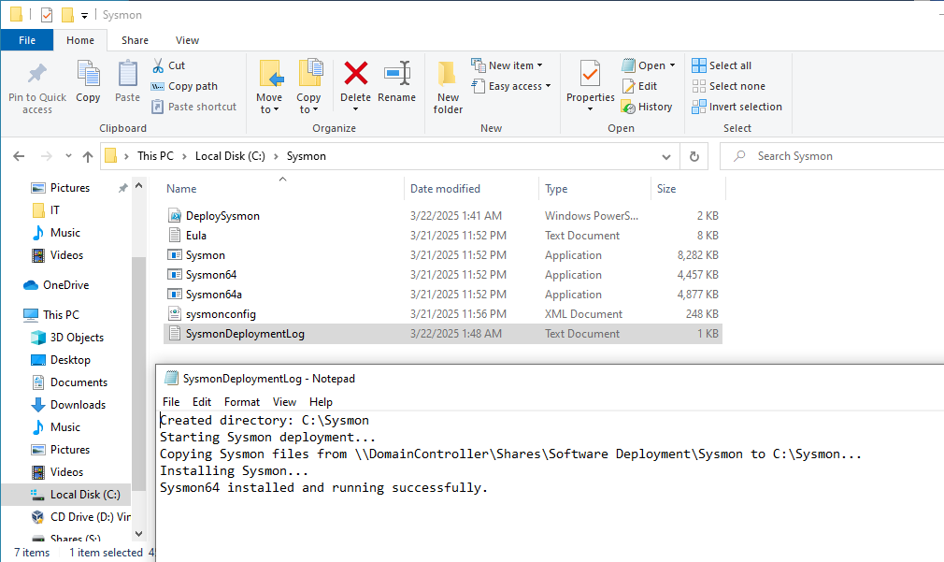Viewport: 944px width, 562px height.
Task: Click the Rename icon in ribbon
Action: click(396, 75)
